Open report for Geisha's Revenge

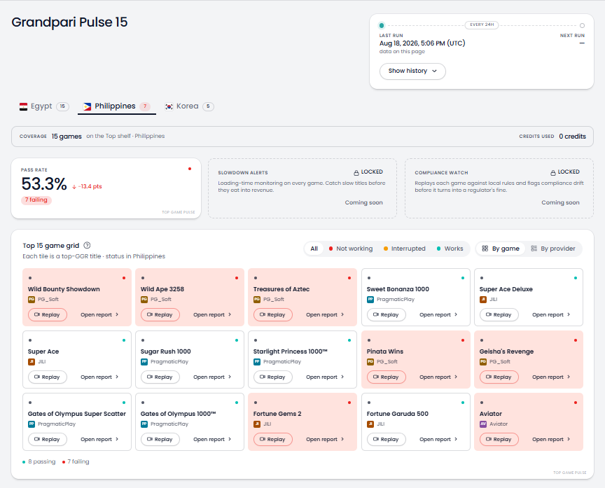(x=551, y=377)
